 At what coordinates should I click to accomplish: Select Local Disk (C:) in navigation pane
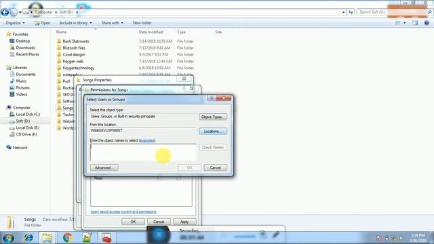pyautogui.click(x=28, y=114)
